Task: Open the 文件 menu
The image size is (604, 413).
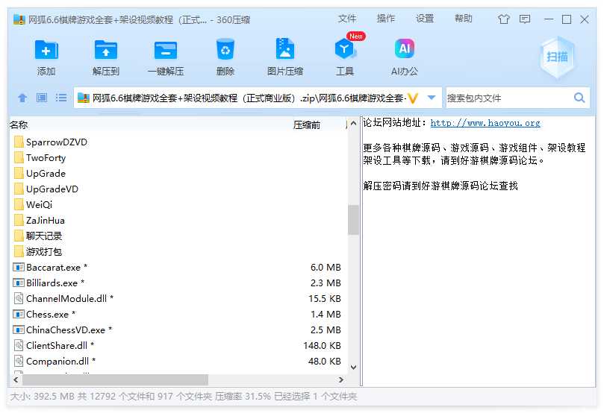Action: click(x=346, y=19)
